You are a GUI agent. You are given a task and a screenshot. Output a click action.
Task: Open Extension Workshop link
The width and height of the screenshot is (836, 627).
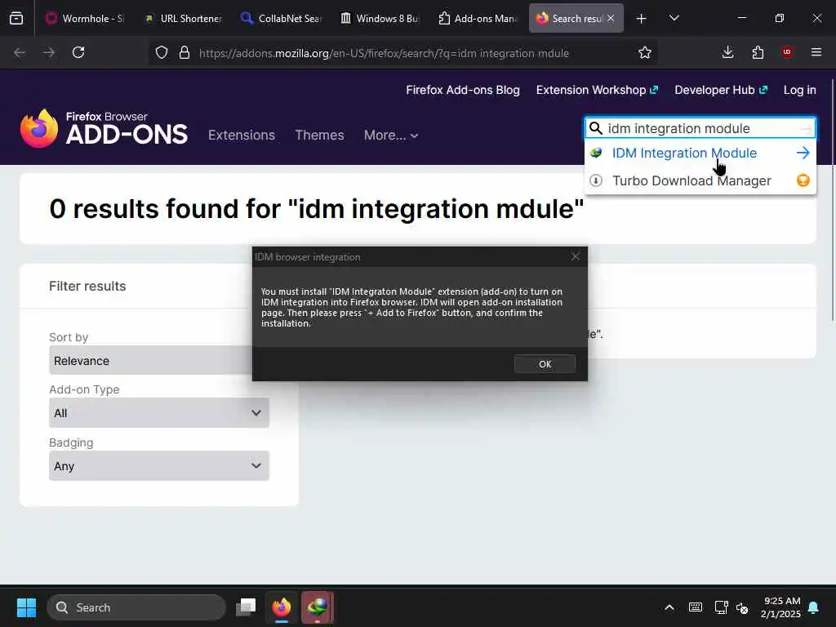point(597,90)
